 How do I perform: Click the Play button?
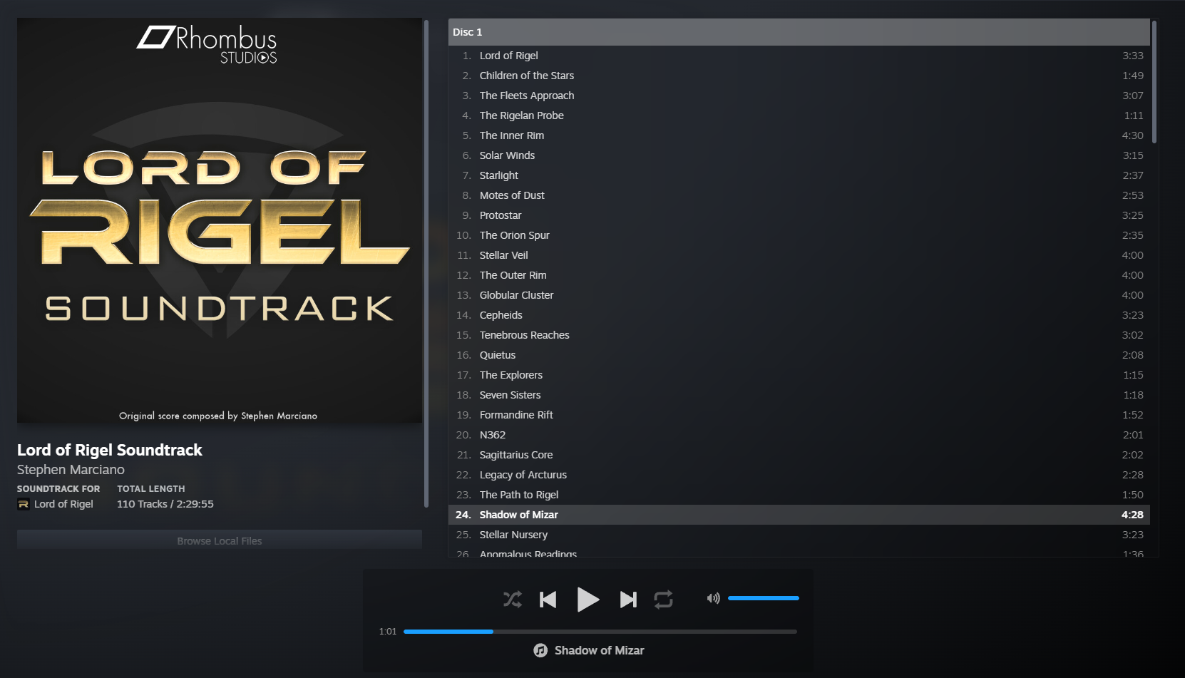588,600
